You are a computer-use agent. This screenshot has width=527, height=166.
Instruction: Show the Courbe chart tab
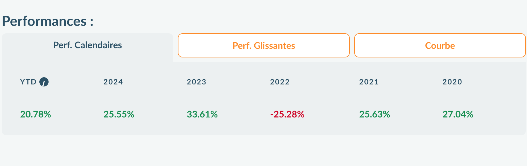click(x=440, y=46)
